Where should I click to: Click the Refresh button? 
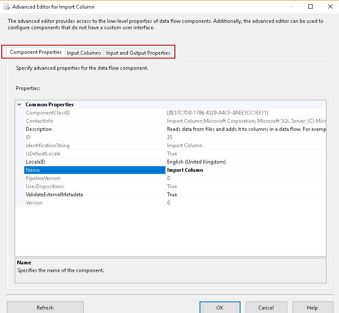45,307
